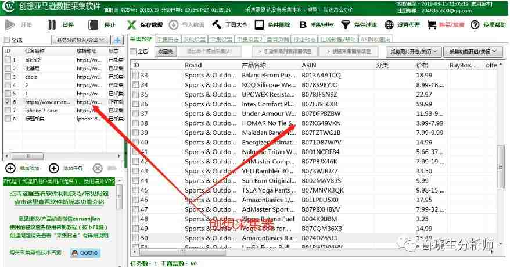510x267 pixels.
Task: Select ASIN cell B07MNVR3QK
Action: click(322, 190)
